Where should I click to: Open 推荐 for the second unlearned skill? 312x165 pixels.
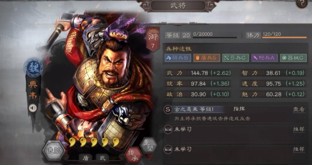click(x=299, y=149)
